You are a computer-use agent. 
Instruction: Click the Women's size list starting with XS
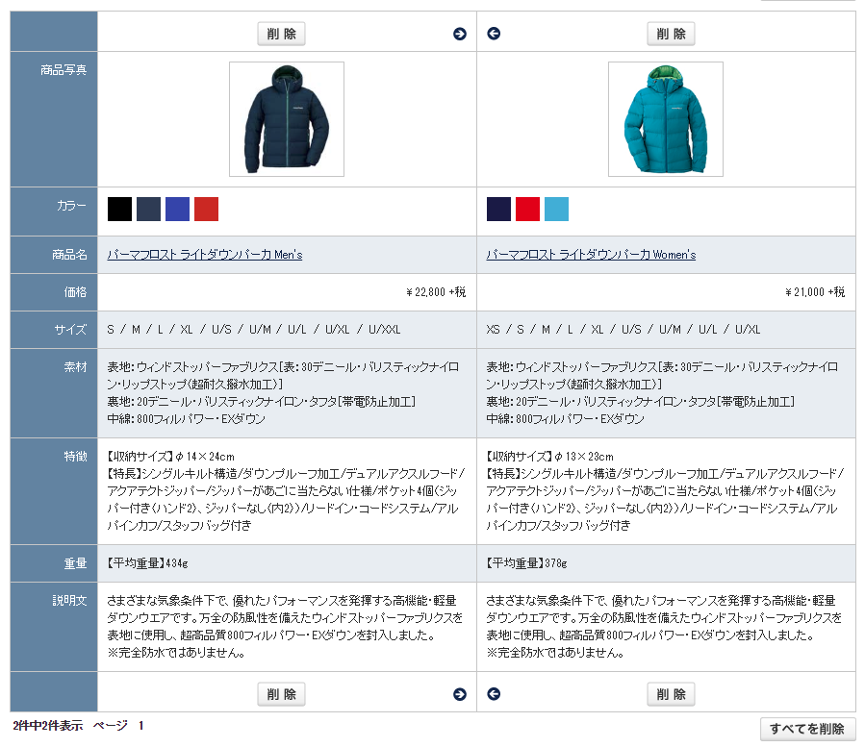623,330
